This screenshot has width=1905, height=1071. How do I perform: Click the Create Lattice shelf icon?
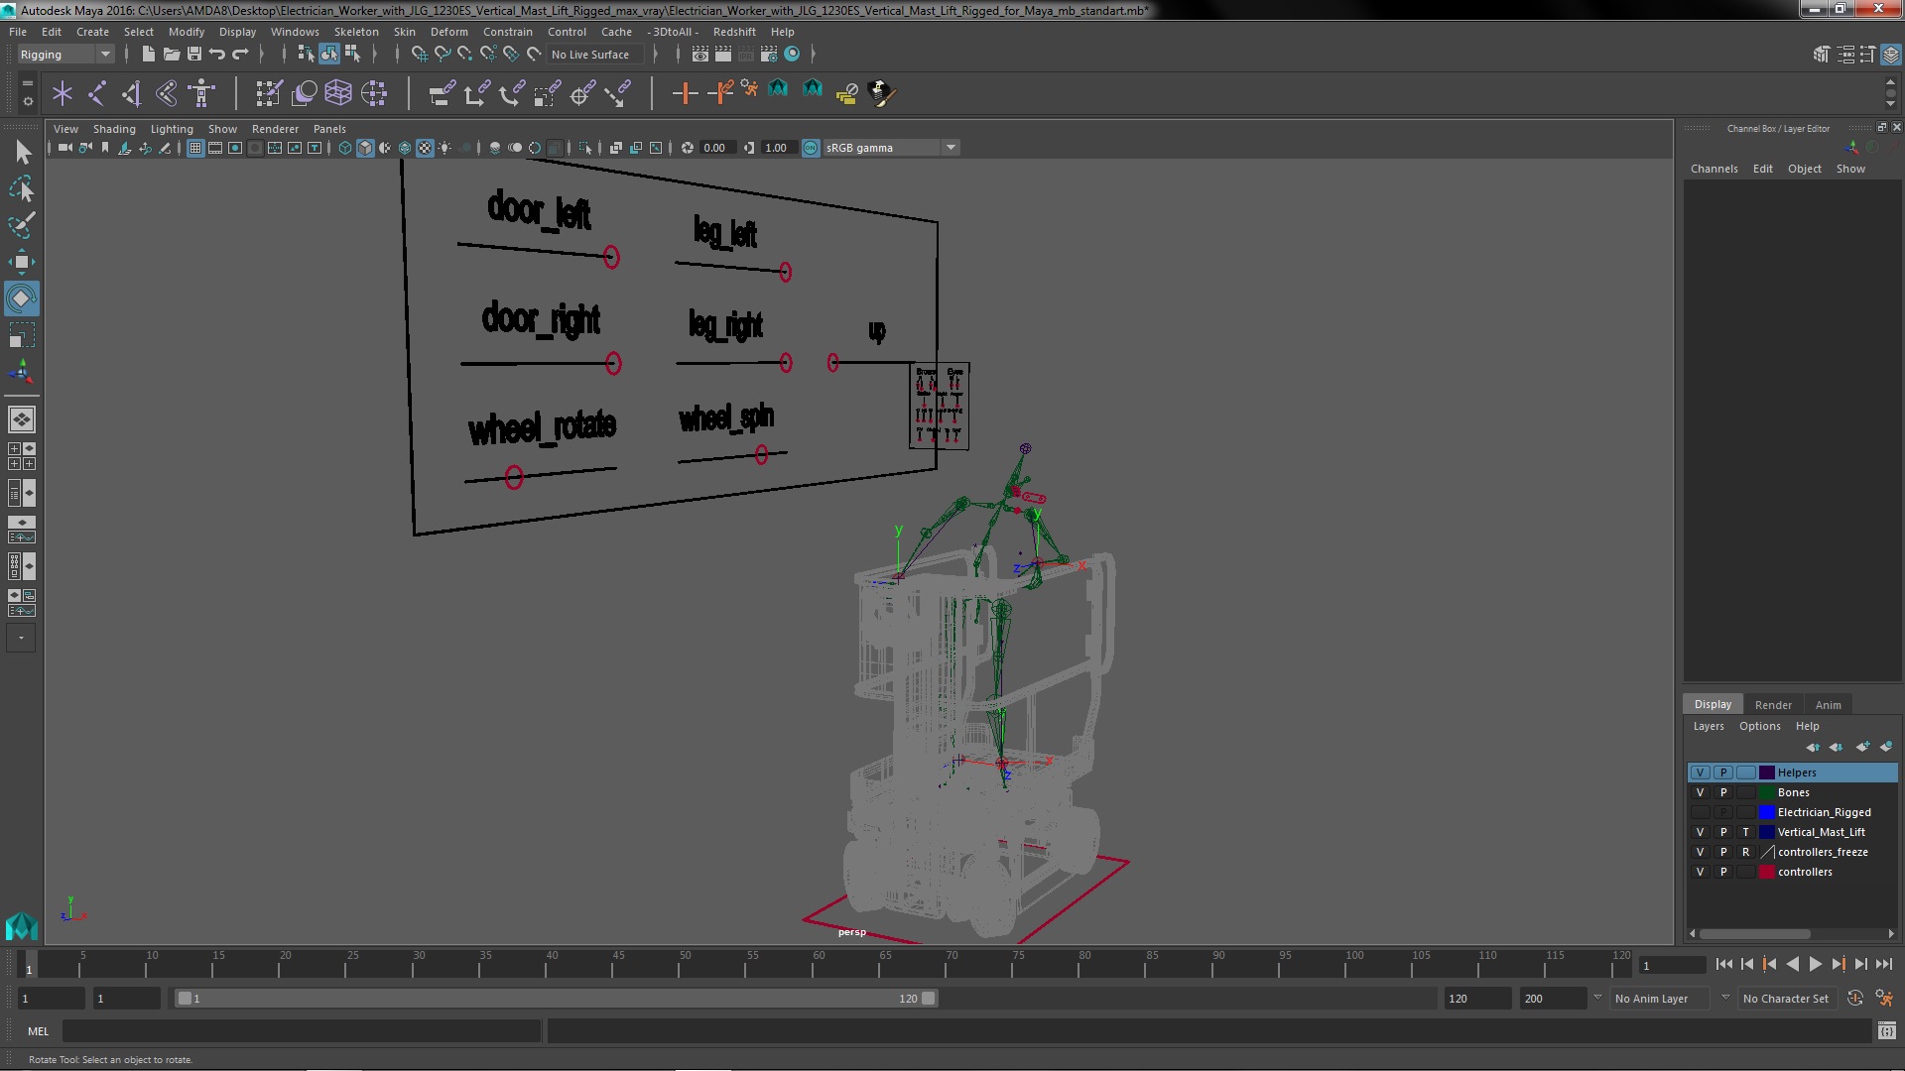click(x=338, y=93)
